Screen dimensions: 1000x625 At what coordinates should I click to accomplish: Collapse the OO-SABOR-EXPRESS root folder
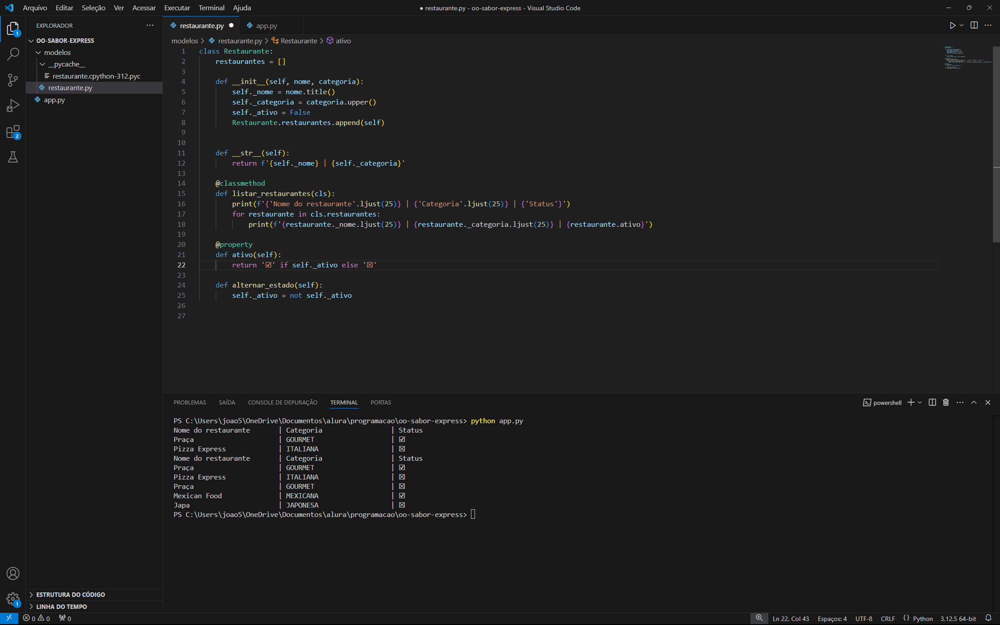click(x=94, y=41)
